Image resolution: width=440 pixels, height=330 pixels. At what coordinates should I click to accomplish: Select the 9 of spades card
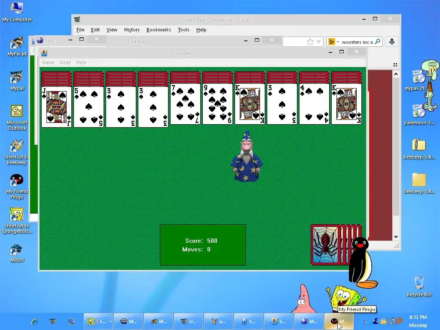217,104
